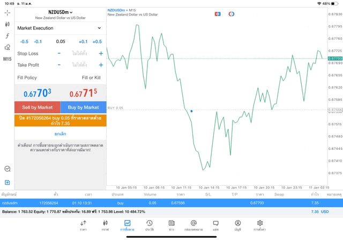Open the candlestick chart type icon in left sidebar

(x=7, y=24)
